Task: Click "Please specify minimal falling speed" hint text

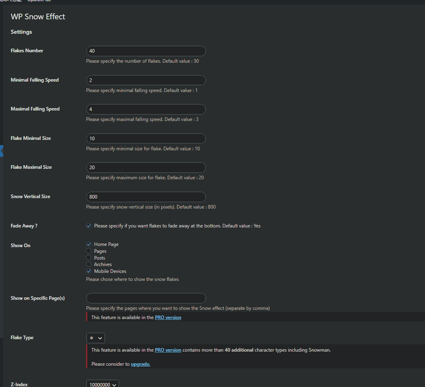Action: 142,90
